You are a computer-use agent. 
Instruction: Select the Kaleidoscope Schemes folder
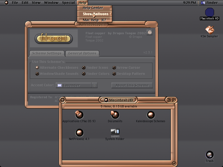click(x=151, y=115)
